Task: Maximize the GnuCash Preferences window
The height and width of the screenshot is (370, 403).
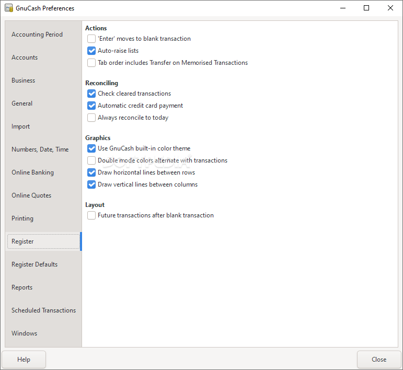Action: (366, 8)
